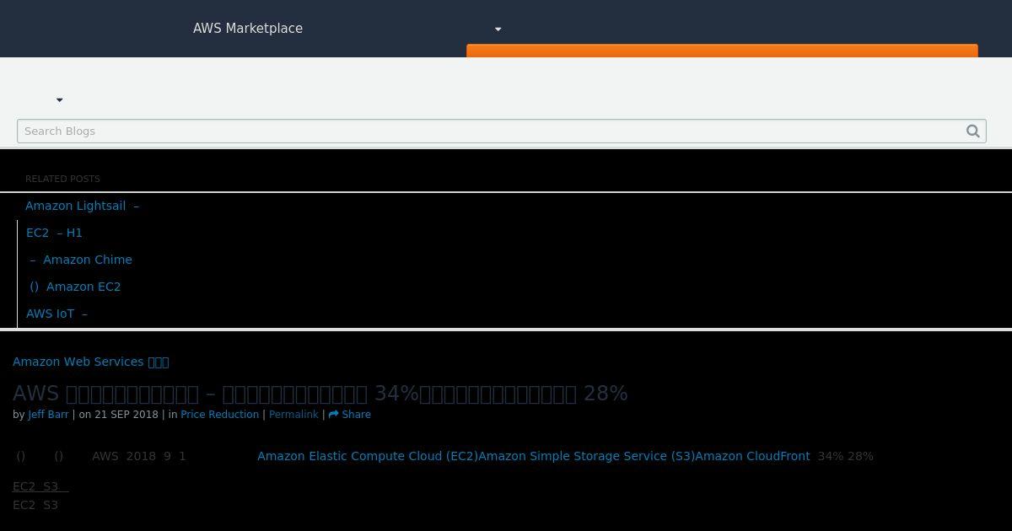
Task: Follow the Amazon Simple Storage Service (S3) link
Action: pos(587,456)
